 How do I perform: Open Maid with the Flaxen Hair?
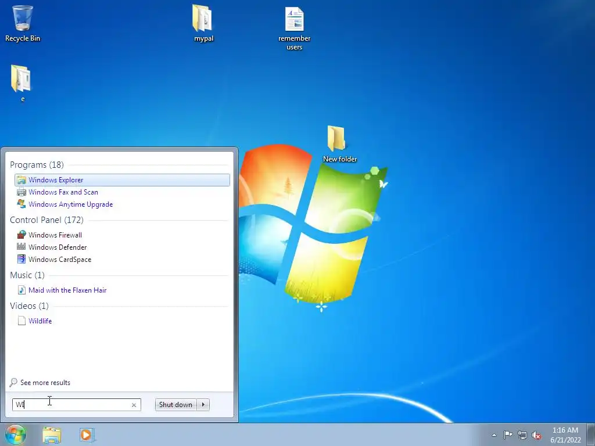tap(67, 290)
